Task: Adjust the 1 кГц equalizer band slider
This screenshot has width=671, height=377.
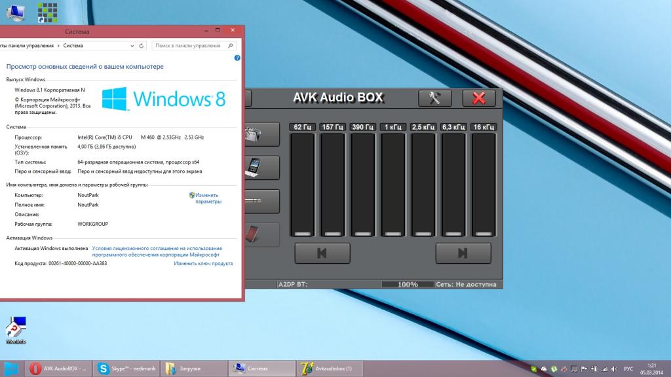Action: click(x=393, y=233)
